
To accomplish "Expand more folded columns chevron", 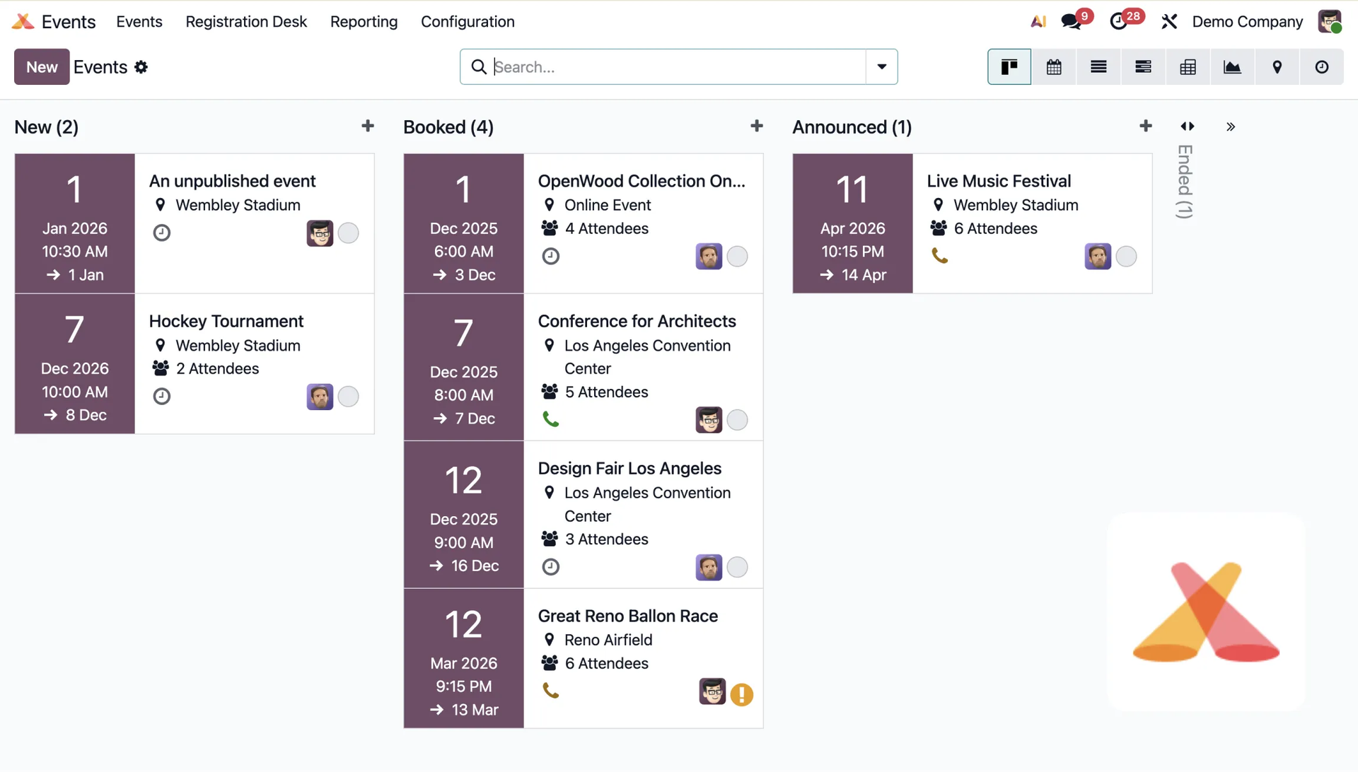I will tap(1231, 127).
